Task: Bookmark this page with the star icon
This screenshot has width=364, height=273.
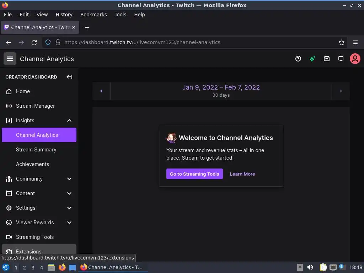Action: click(x=341, y=42)
